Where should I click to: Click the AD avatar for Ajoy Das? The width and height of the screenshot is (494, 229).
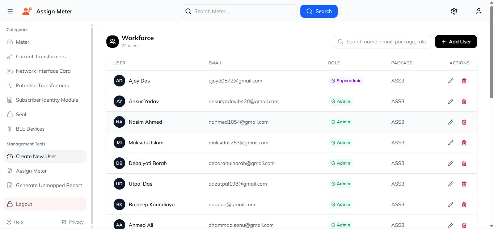[119, 81]
